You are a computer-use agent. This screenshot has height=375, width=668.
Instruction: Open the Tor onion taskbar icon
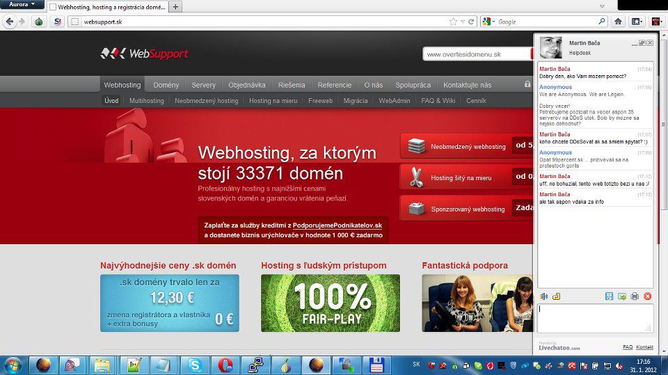pos(286,365)
